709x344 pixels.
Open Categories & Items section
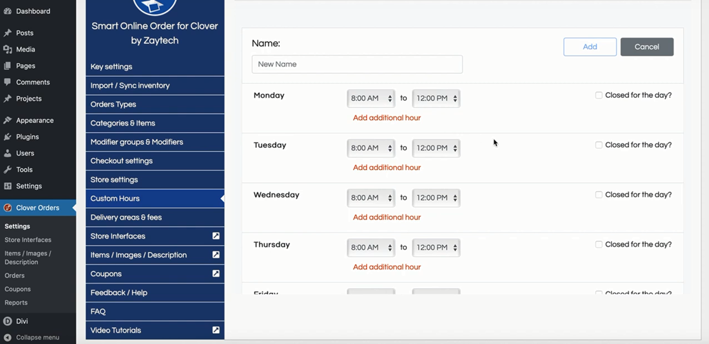pyautogui.click(x=155, y=123)
